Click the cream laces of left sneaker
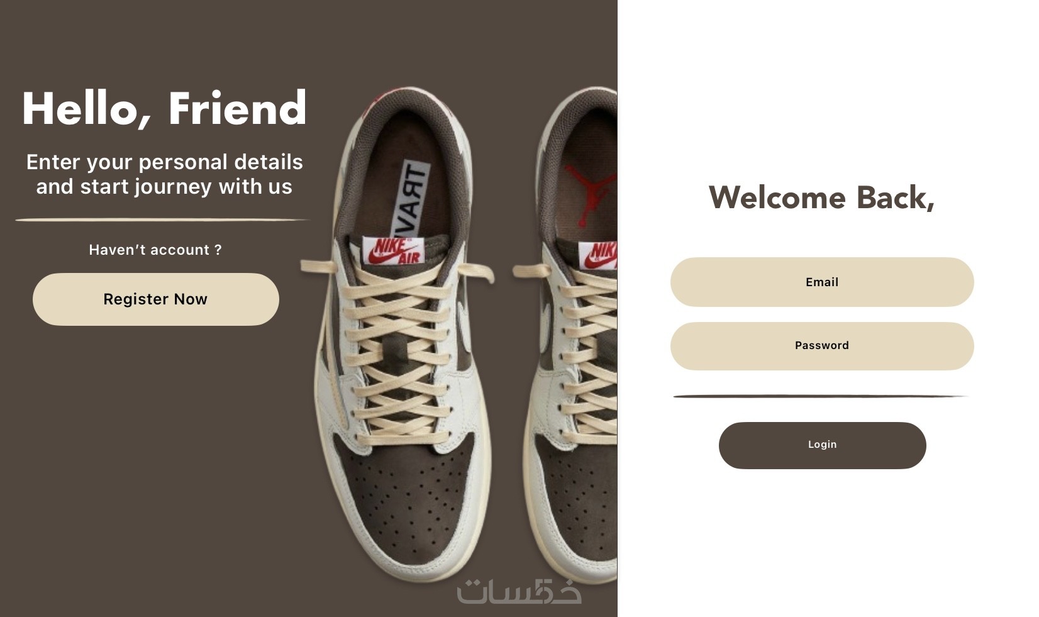Screen dimensions: 1039x617 point(398,352)
